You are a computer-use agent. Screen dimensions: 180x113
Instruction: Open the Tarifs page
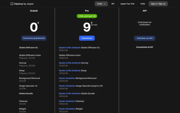click(142, 4)
